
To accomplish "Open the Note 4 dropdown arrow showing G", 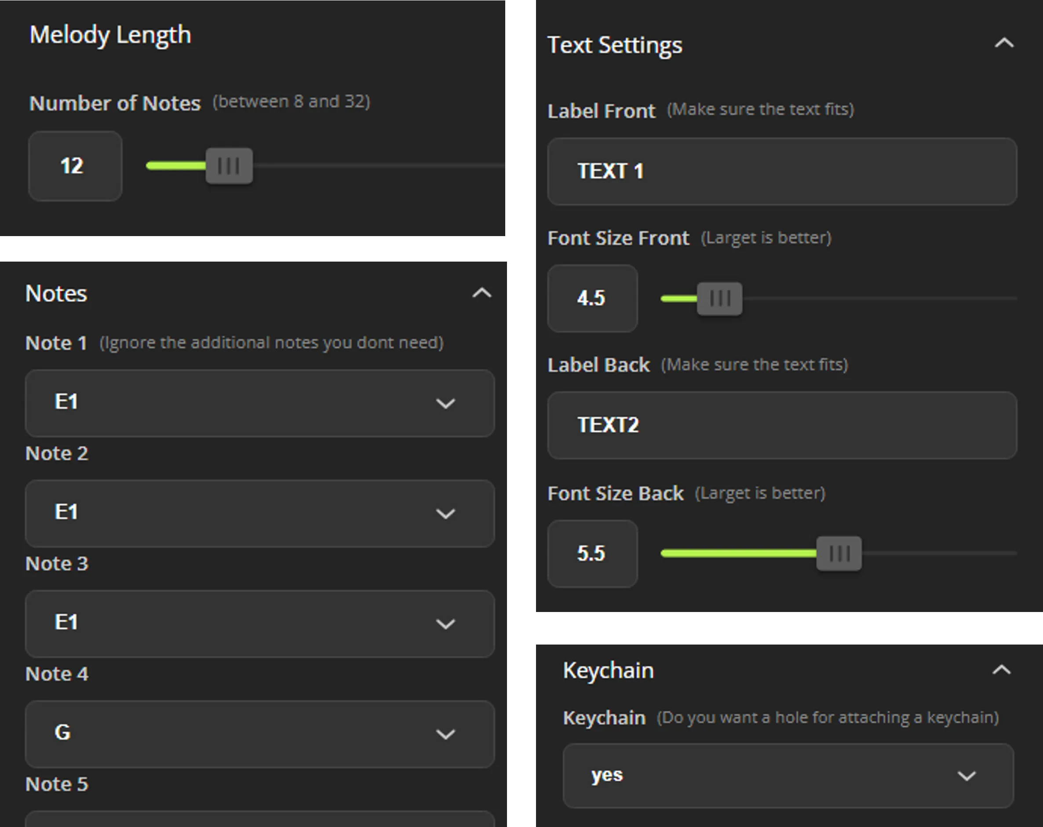I will [x=445, y=734].
